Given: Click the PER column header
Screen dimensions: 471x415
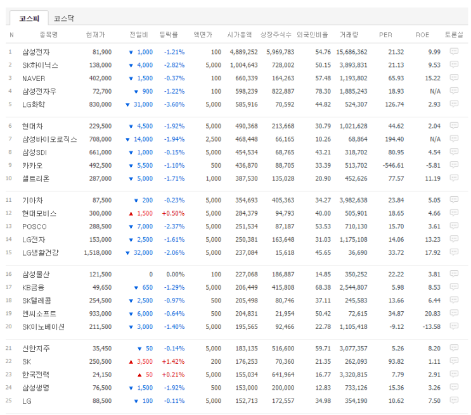Looking at the screenshot, I should [x=385, y=35].
